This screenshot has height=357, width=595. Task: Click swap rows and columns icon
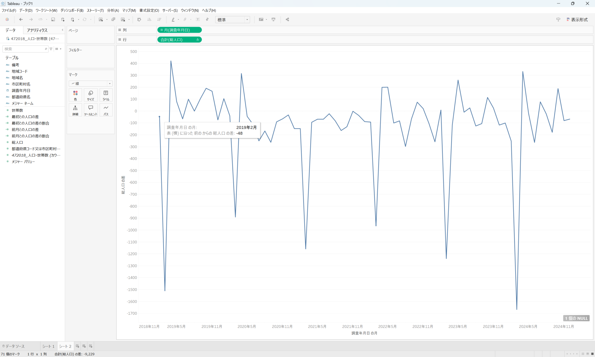139,19
